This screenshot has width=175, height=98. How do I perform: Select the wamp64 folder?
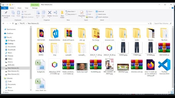(x=68, y=50)
